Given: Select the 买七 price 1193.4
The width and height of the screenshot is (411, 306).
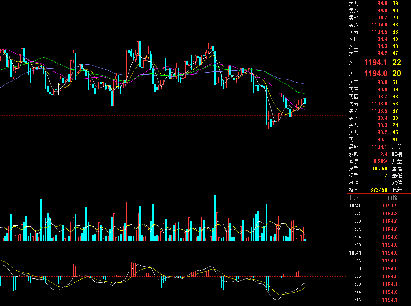Looking at the screenshot, I should point(379,118).
